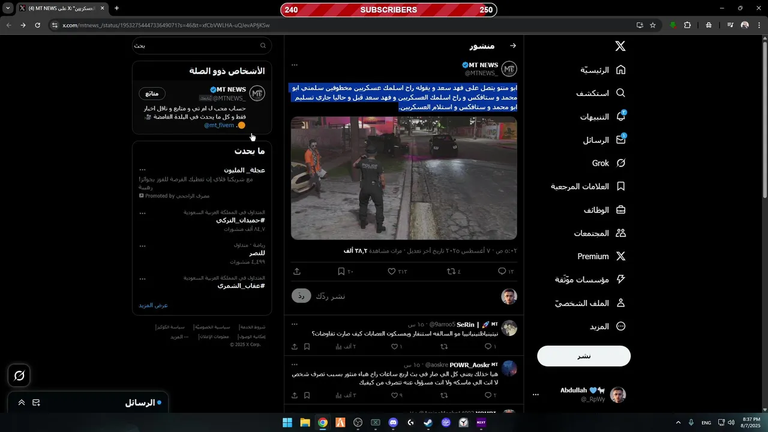Click the ردّ reply submit button
The width and height of the screenshot is (768, 432).
pyautogui.click(x=301, y=296)
